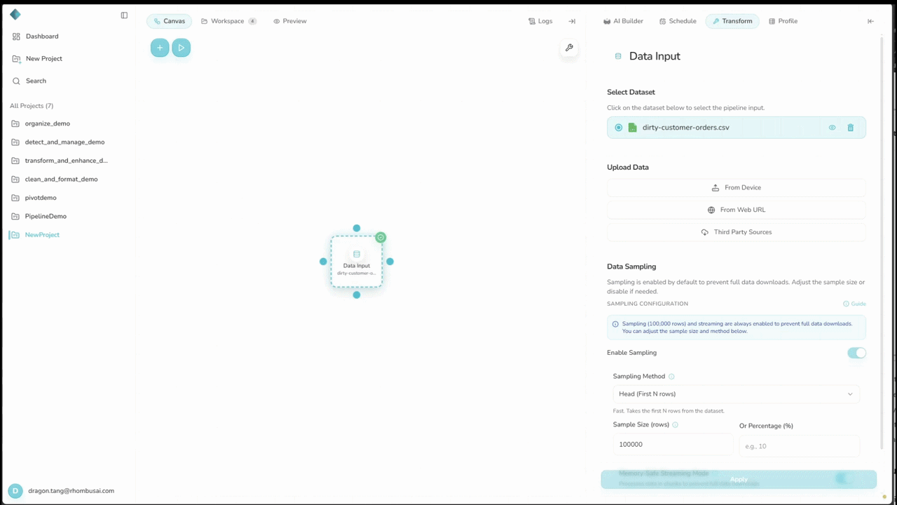The width and height of the screenshot is (897, 505).
Task: Select the Transform tab
Action: (x=732, y=21)
